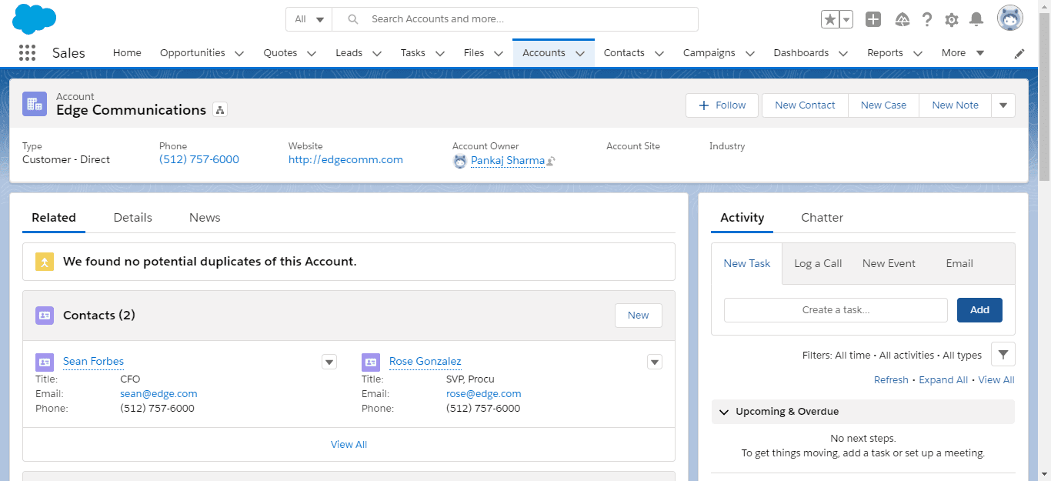Click the search magnifier icon
The width and height of the screenshot is (1051, 481).
353,19
